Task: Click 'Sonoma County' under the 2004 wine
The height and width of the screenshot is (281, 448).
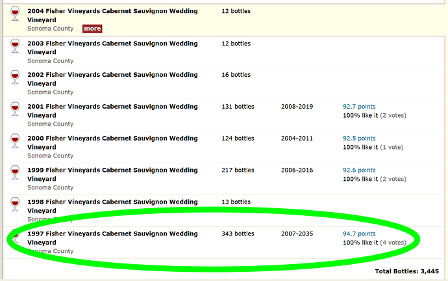Action: 51,29
